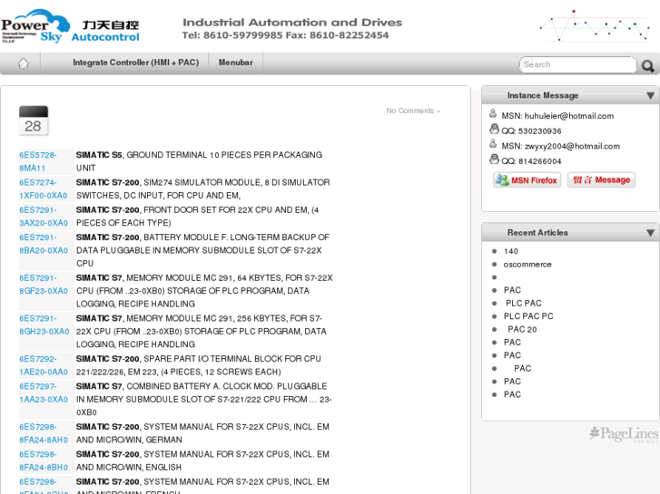Open recent article PLC PAC
This screenshot has width=660, height=494.
pyautogui.click(x=524, y=303)
